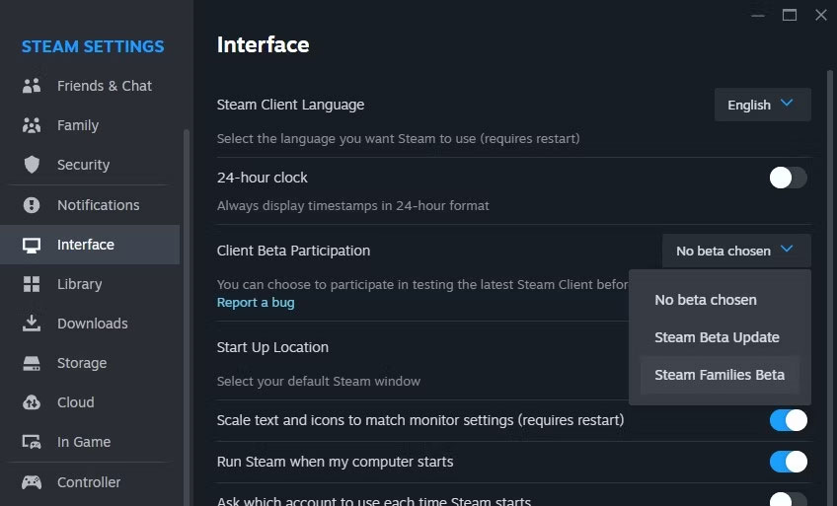The image size is (837, 506).
Task: Turn off Run Steam at startup
Action: pos(788,462)
